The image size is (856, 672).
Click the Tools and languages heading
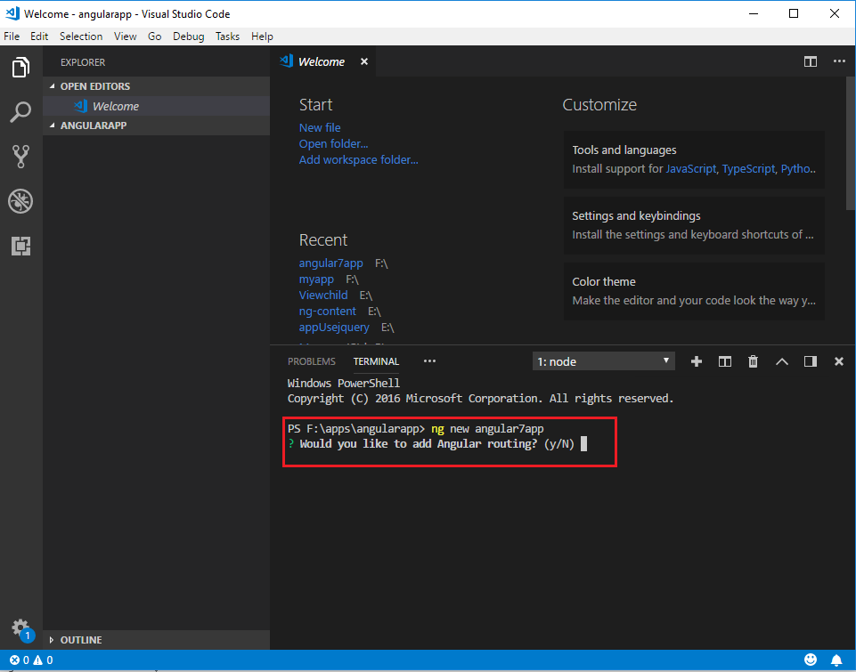click(624, 150)
